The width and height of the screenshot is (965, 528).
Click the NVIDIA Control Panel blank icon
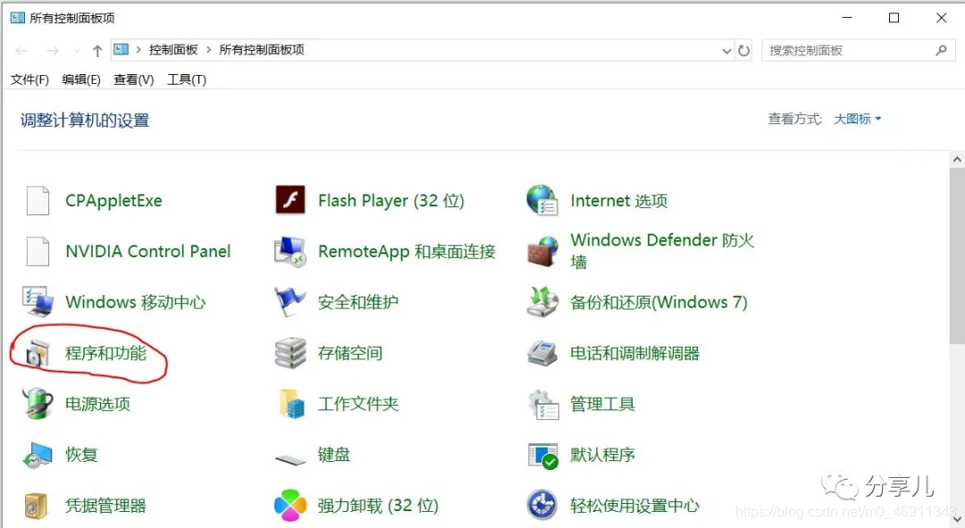click(38, 251)
